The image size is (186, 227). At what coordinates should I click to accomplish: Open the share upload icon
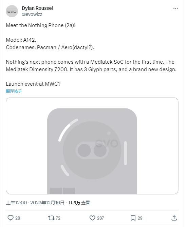(x=174, y=218)
